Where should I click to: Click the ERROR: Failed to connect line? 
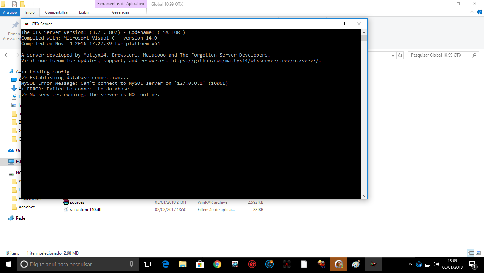[76, 89]
